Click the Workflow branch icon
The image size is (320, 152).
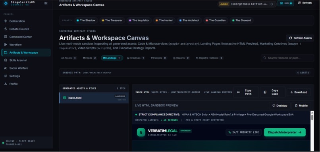6,45
